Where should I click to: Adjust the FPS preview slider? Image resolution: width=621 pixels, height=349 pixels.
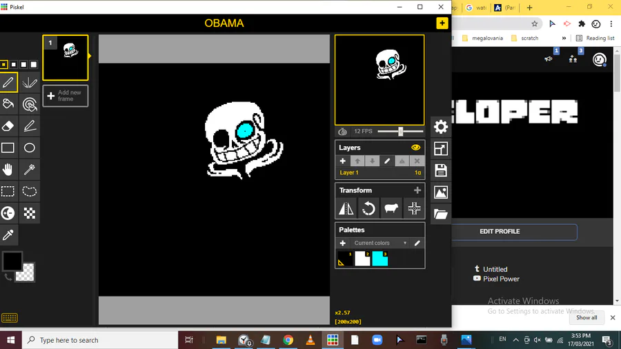400,131
